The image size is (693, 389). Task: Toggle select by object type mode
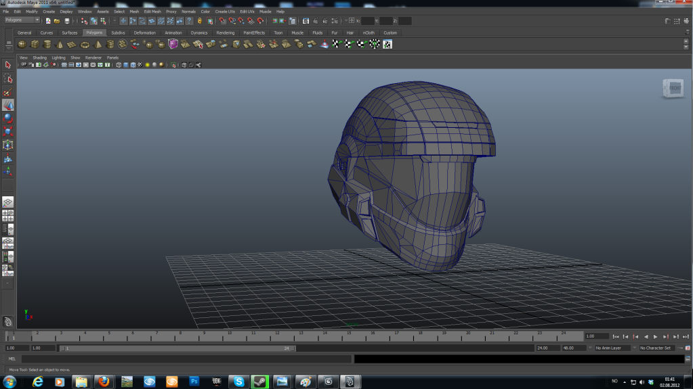(x=93, y=21)
